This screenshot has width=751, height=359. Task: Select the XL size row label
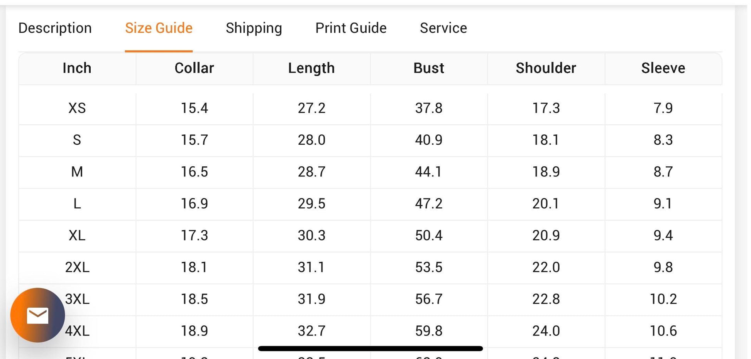pyautogui.click(x=77, y=235)
